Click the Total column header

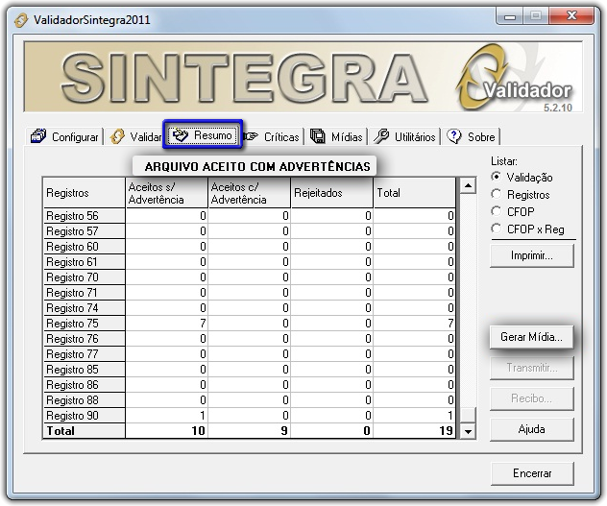[415, 193]
